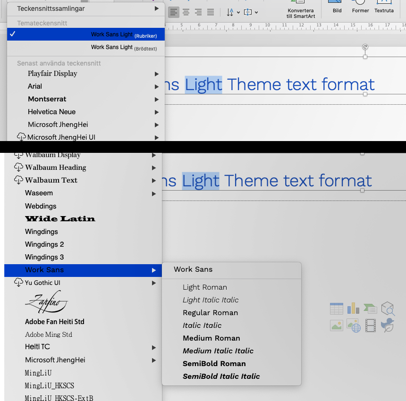The height and width of the screenshot is (401, 406).
Task: Expand the Arial font styles arrow
Action: (156, 87)
